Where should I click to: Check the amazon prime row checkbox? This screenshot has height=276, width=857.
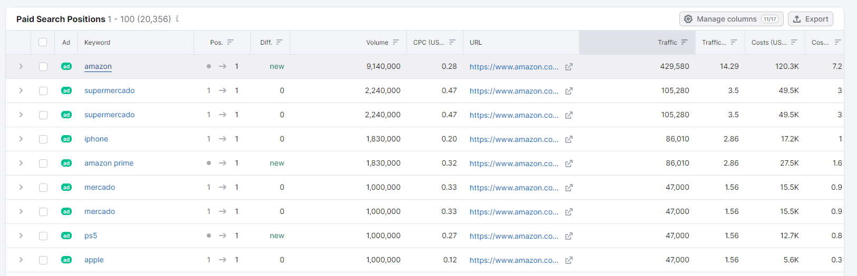click(43, 163)
